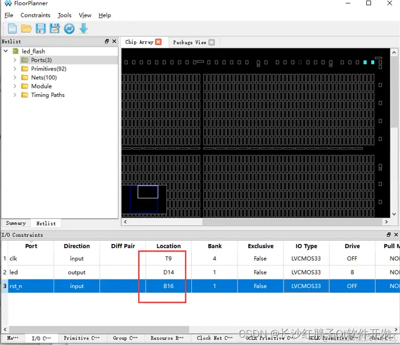400x345 pixels.
Task: Click the LVCMOS33 IO Type cell for clk
Action: click(x=306, y=259)
